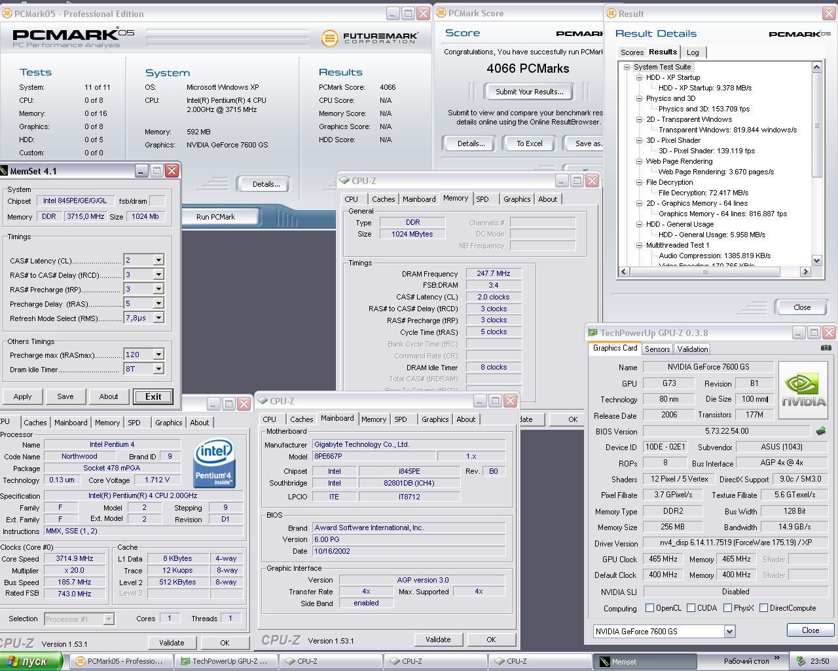Viewport: 838px width, 671px height.
Task: Click the Validate button in CPU-Z Mainboard window
Action: [438, 640]
